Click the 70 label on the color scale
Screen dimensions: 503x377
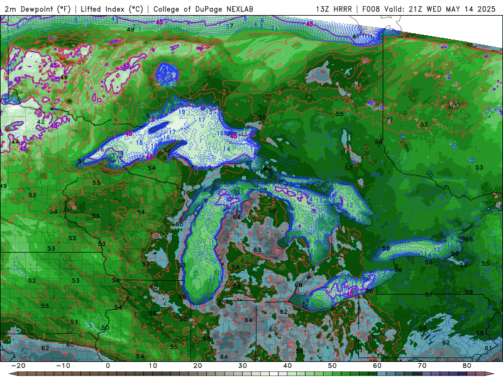pos(422,366)
